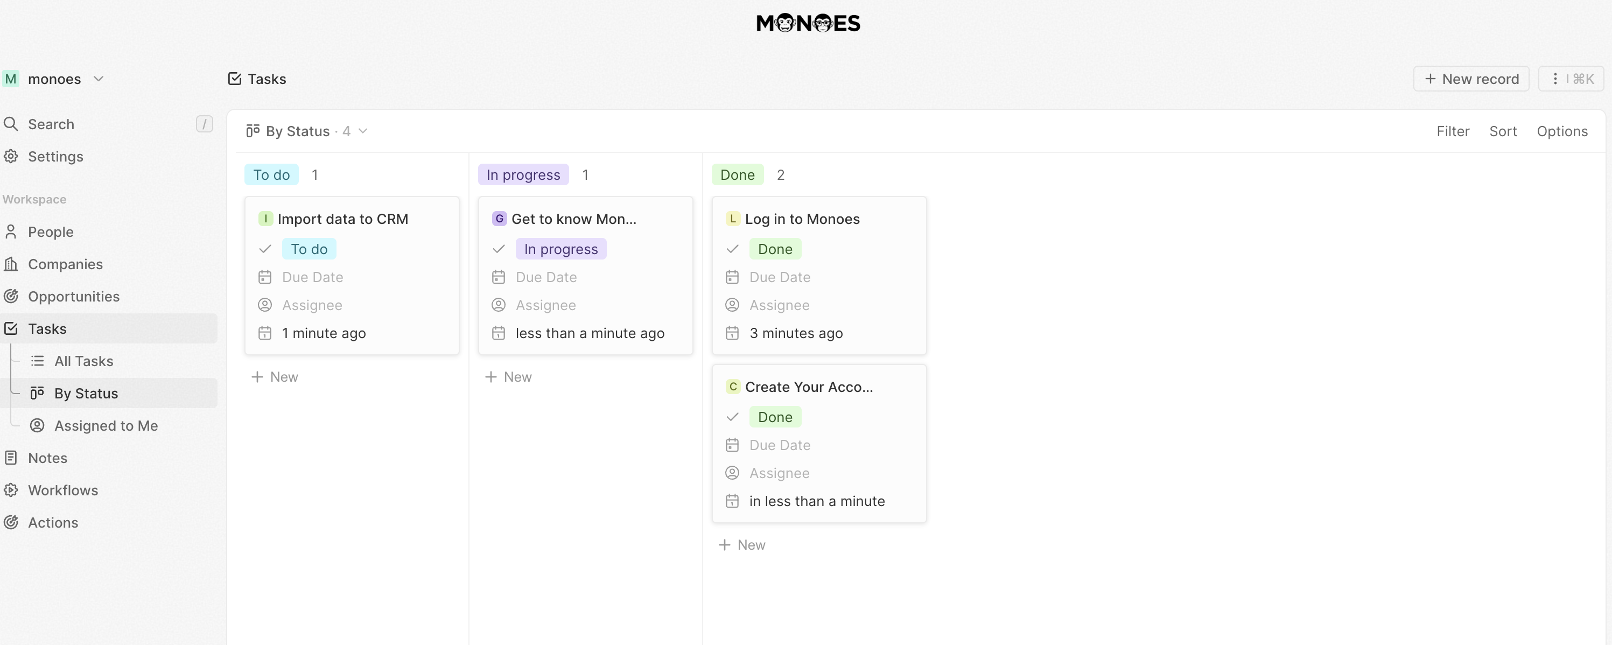Image resolution: width=1612 pixels, height=645 pixels.
Task: Click the three-dot command menu icon
Action: point(1554,79)
